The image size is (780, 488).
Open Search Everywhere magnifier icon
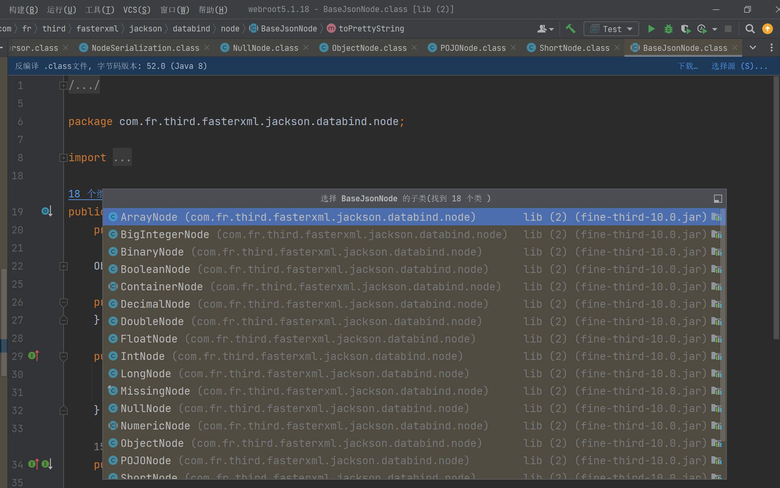tap(750, 29)
